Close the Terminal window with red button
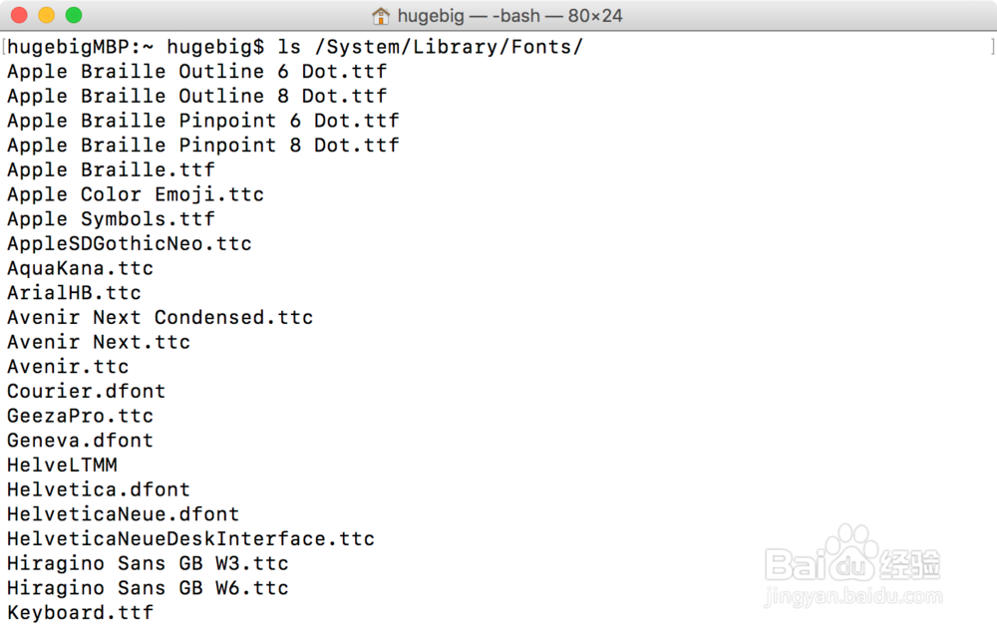This screenshot has height=630, width=997. pos(19,16)
